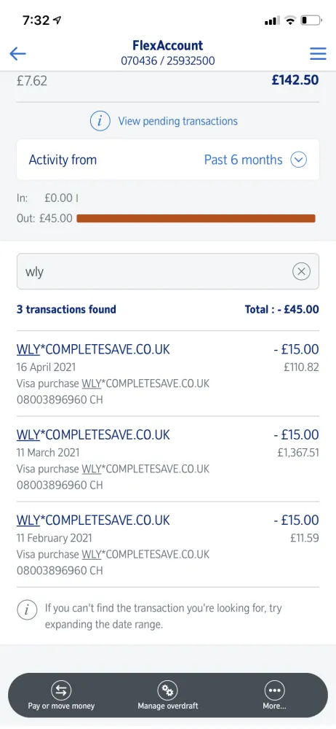This screenshot has height=729, width=336.
Task: Tap the More... ellipsis icon
Action: click(x=274, y=691)
